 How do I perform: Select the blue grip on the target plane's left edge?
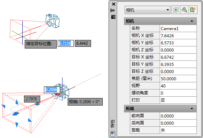(x=3, y=106)
